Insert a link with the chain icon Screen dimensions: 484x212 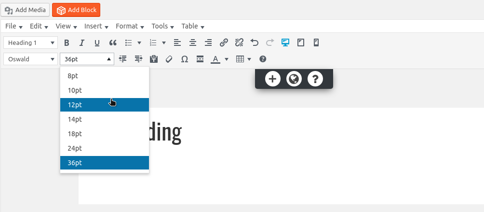[x=224, y=43]
